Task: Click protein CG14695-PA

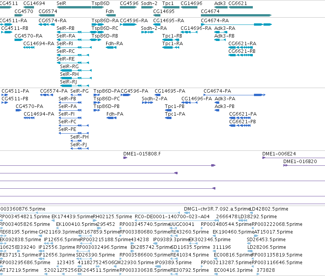Action: pyautogui.click(x=157, y=95)
